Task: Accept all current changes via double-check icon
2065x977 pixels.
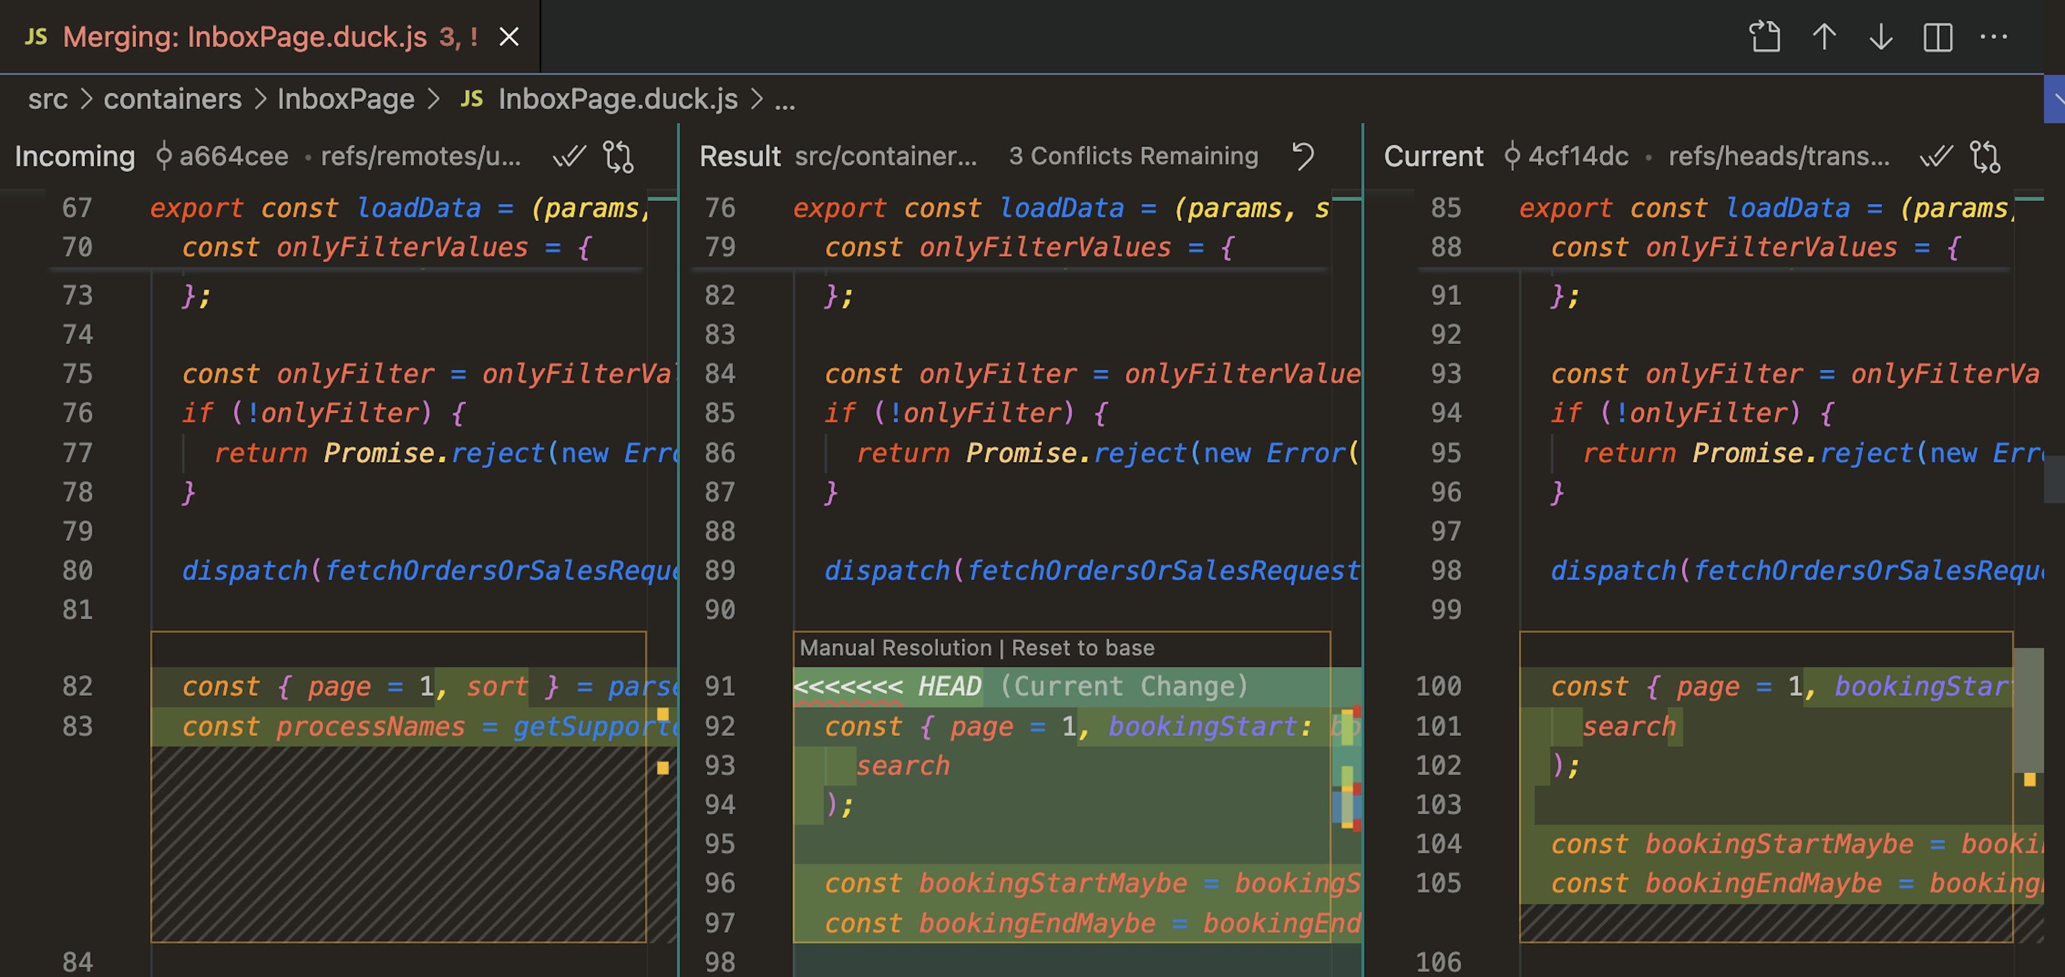Action: (x=1936, y=157)
